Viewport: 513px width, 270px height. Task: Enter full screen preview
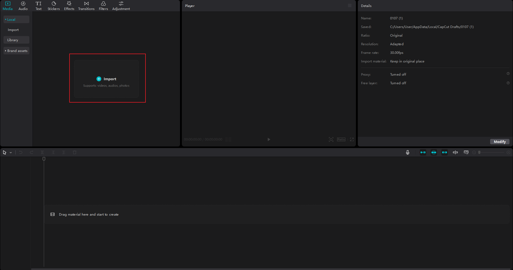352,139
